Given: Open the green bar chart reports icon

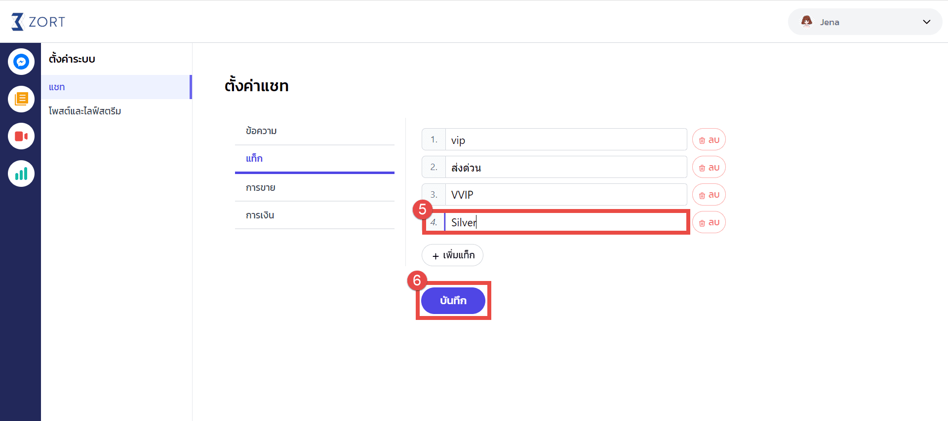Looking at the screenshot, I should [21, 174].
